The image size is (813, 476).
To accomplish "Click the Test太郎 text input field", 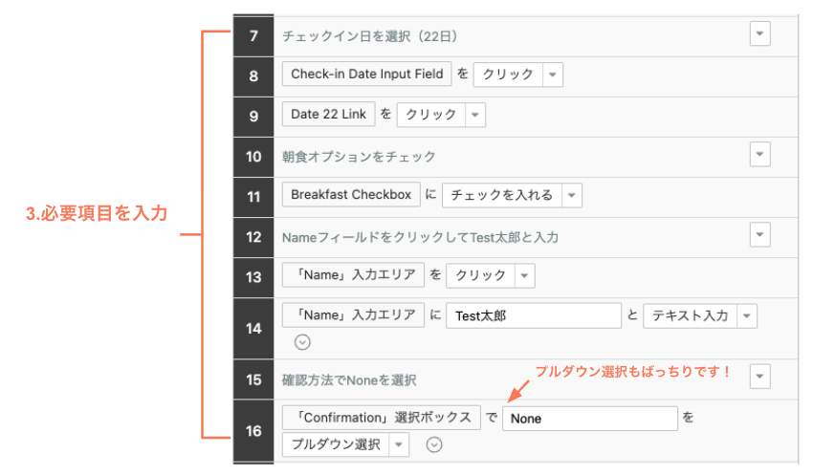I will point(534,316).
